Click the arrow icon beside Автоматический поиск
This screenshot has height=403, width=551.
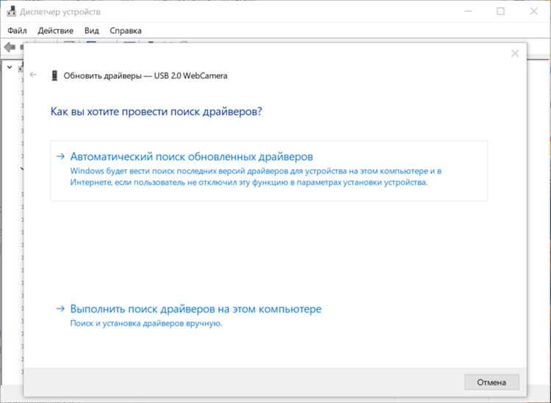(60, 156)
